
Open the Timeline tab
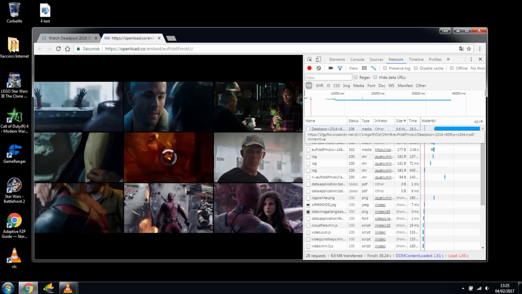[416, 59]
